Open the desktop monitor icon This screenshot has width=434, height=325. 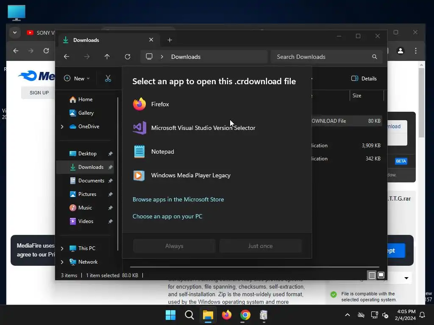tap(17, 12)
